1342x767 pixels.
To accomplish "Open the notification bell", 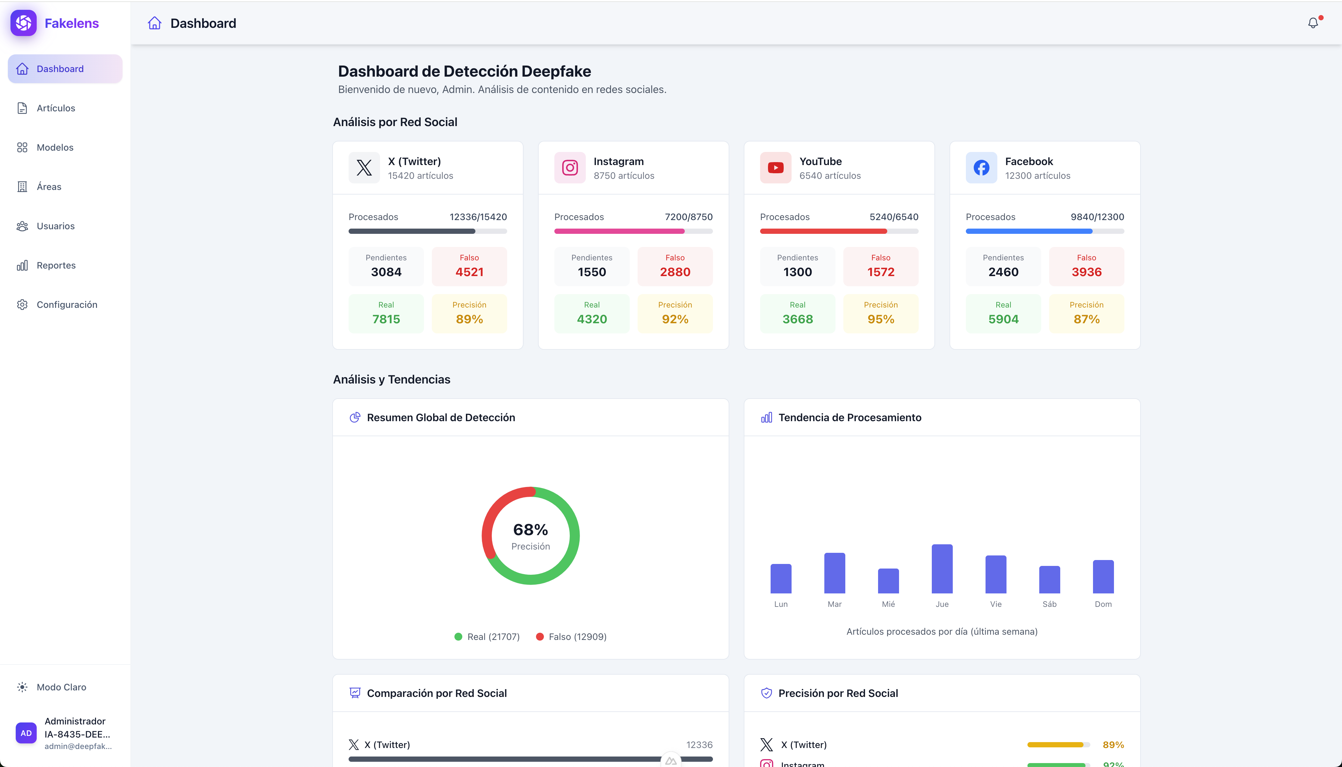I will [x=1313, y=23].
